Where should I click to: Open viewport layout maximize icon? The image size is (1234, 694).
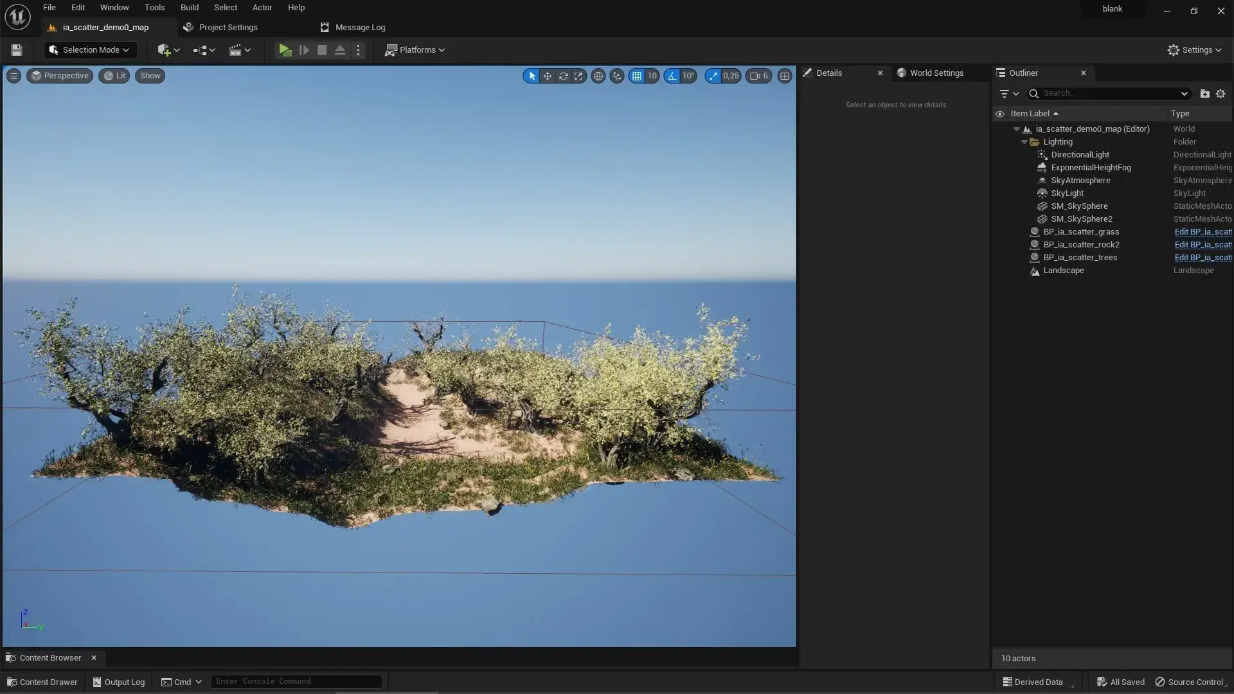(x=785, y=76)
